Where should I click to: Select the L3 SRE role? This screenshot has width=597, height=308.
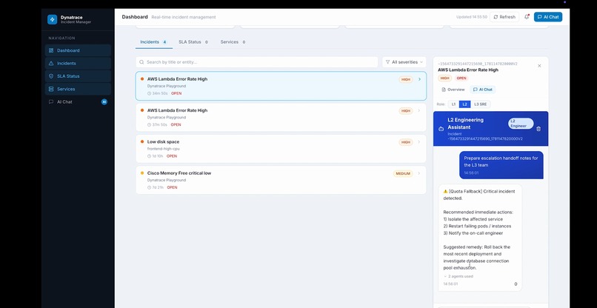[x=481, y=104]
